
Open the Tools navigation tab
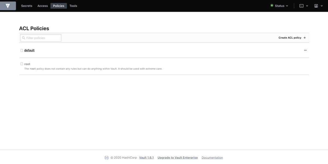click(73, 6)
